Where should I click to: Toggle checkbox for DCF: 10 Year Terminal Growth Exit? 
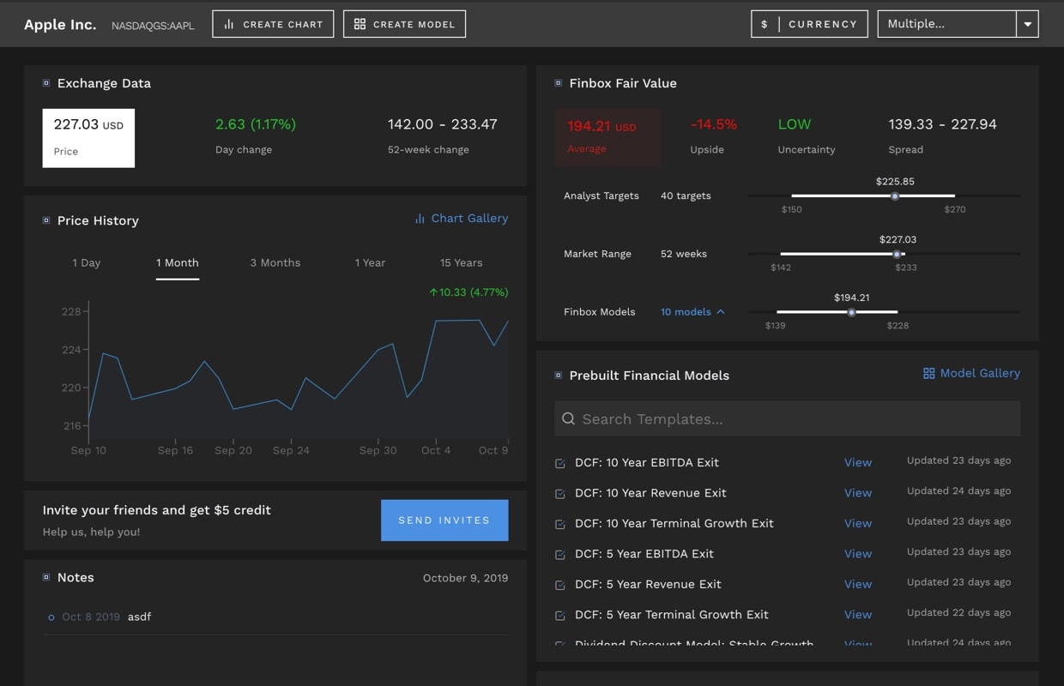(x=560, y=524)
